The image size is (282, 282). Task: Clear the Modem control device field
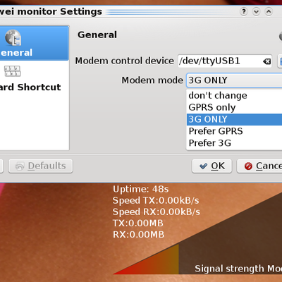click(x=266, y=61)
